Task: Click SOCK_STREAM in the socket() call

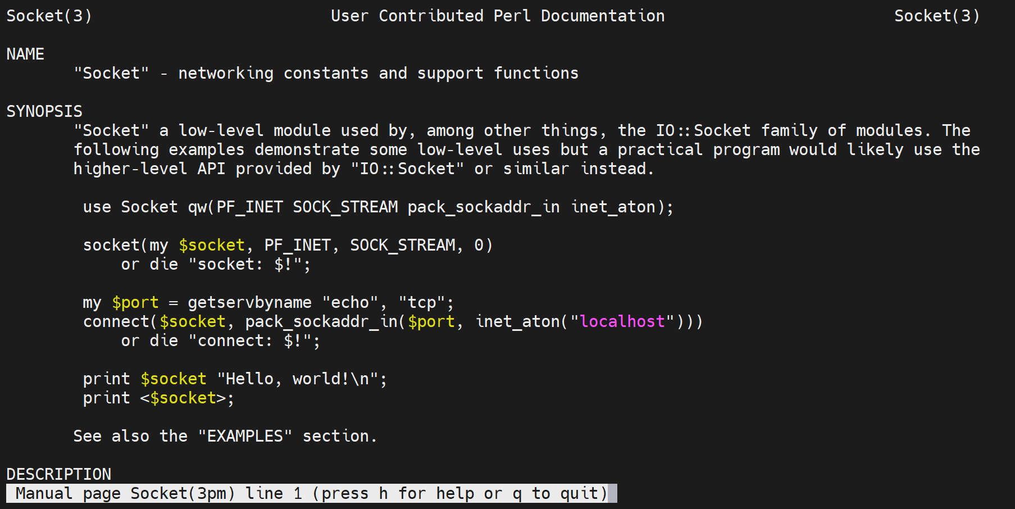Action: [x=402, y=245]
